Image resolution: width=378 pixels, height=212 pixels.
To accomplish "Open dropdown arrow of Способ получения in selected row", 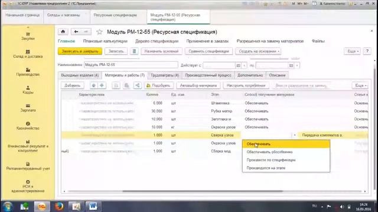I will coord(295,135).
